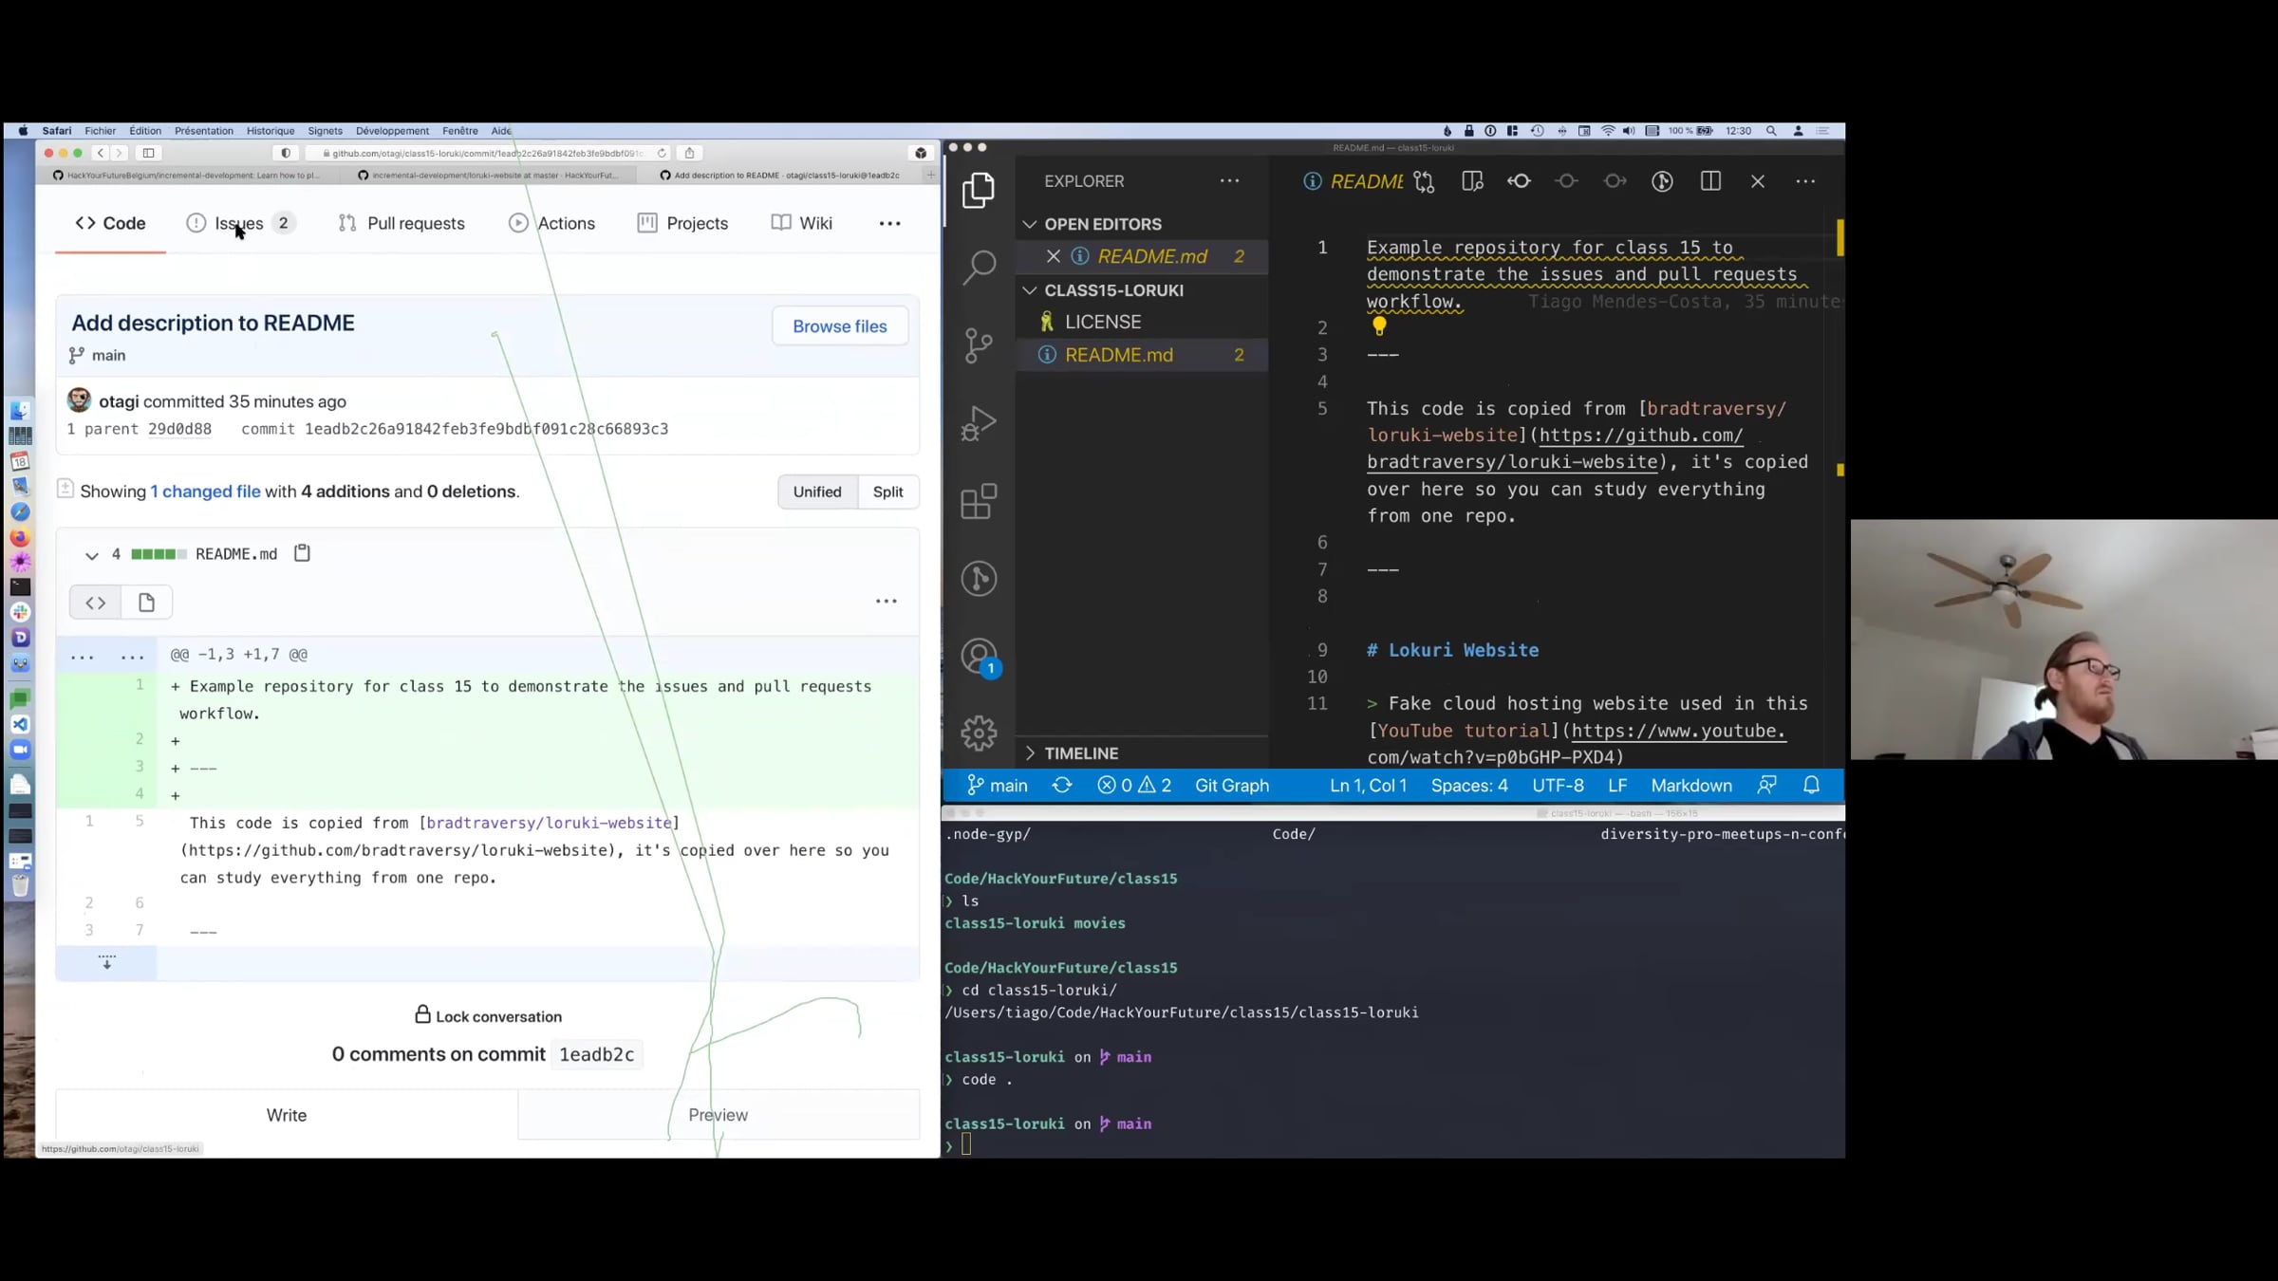Viewport: 2278px width, 1281px height.
Task: Change the language mode from Markdown
Action: pos(1691,786)
